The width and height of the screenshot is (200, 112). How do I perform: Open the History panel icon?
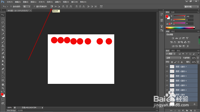pyautogui.click(x=162, y=14)
